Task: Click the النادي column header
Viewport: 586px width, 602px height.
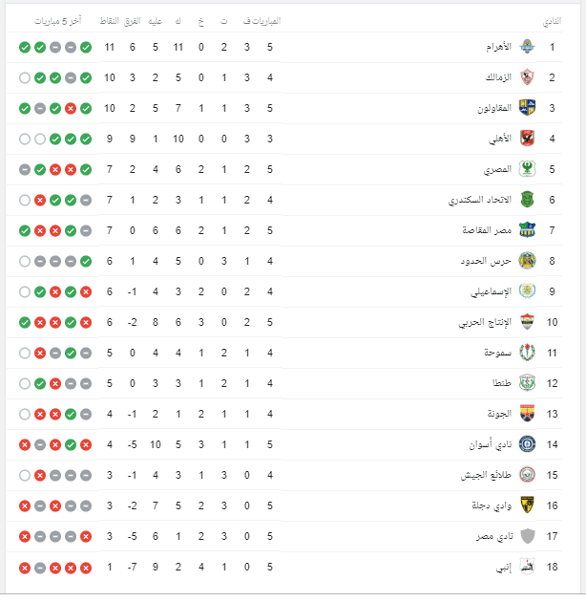Action: 552,21
